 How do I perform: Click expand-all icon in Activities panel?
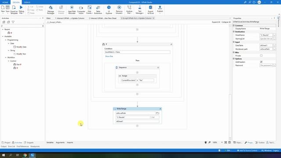click(x=4, y=22)
